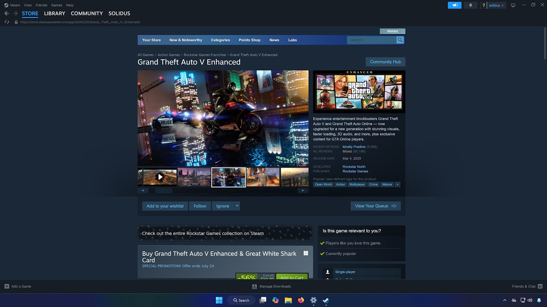This screenshot has height=307, width=547.
Task: Open the New & Noteworthy dropdown
Action: coord(185,40)
